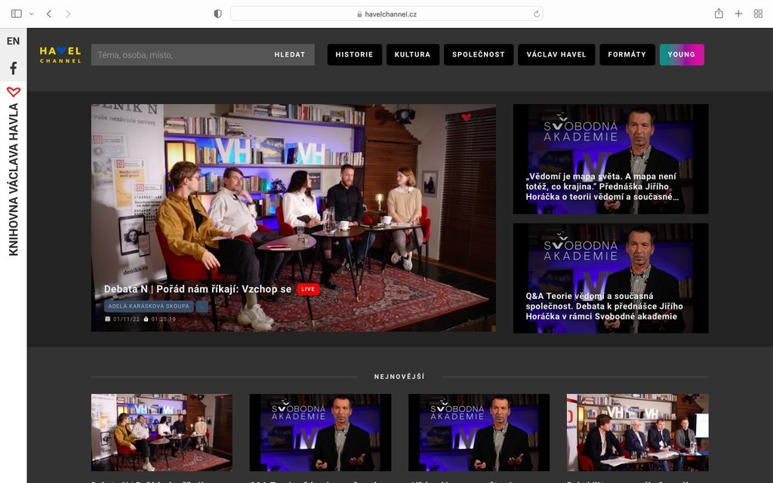Expand more tags with the ellipsis tag
Image resolution: width=773 pixels, height=483 pixels.
[x=202, y=306]
